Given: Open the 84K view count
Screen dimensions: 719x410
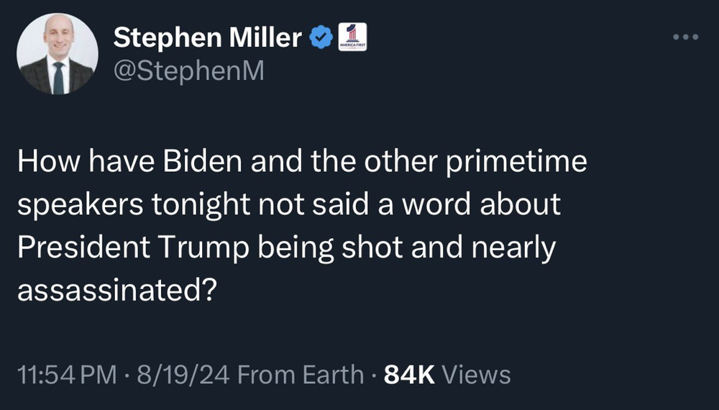Looking at the screenshot, I should [x=410, y=375].
